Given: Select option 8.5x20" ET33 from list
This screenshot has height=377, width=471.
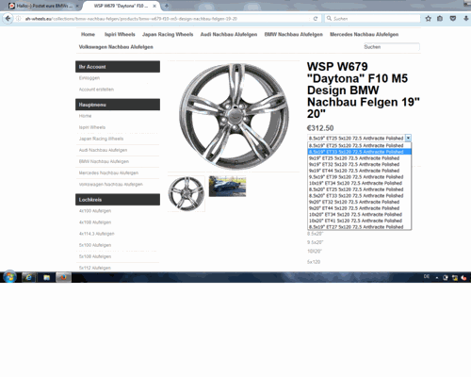Looking at the screenshot, I should pos(359,196).
